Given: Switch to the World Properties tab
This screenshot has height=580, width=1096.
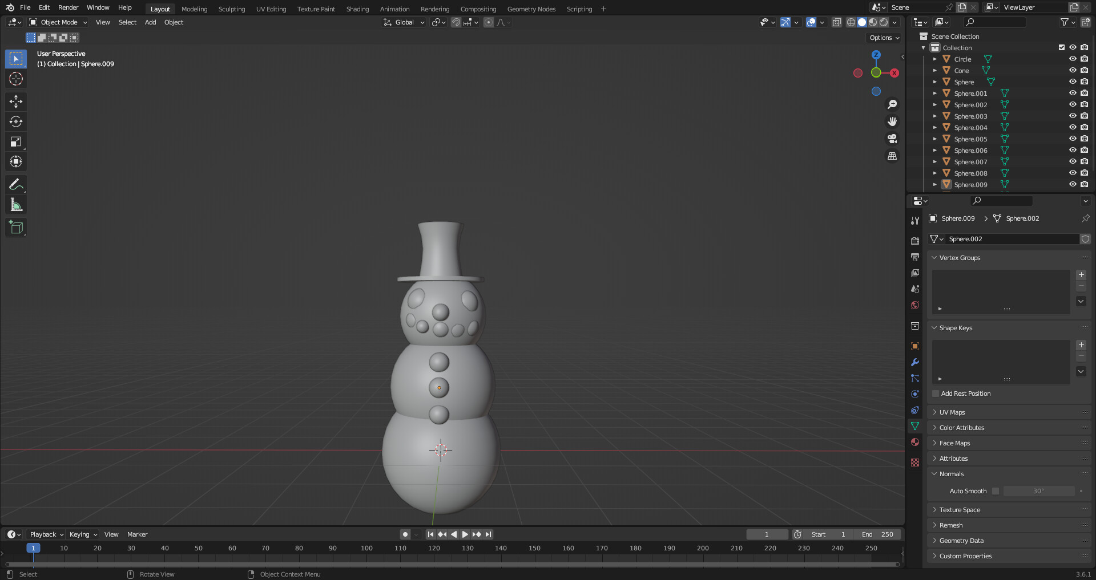Looking at the screenshot, I should point(915,305).
